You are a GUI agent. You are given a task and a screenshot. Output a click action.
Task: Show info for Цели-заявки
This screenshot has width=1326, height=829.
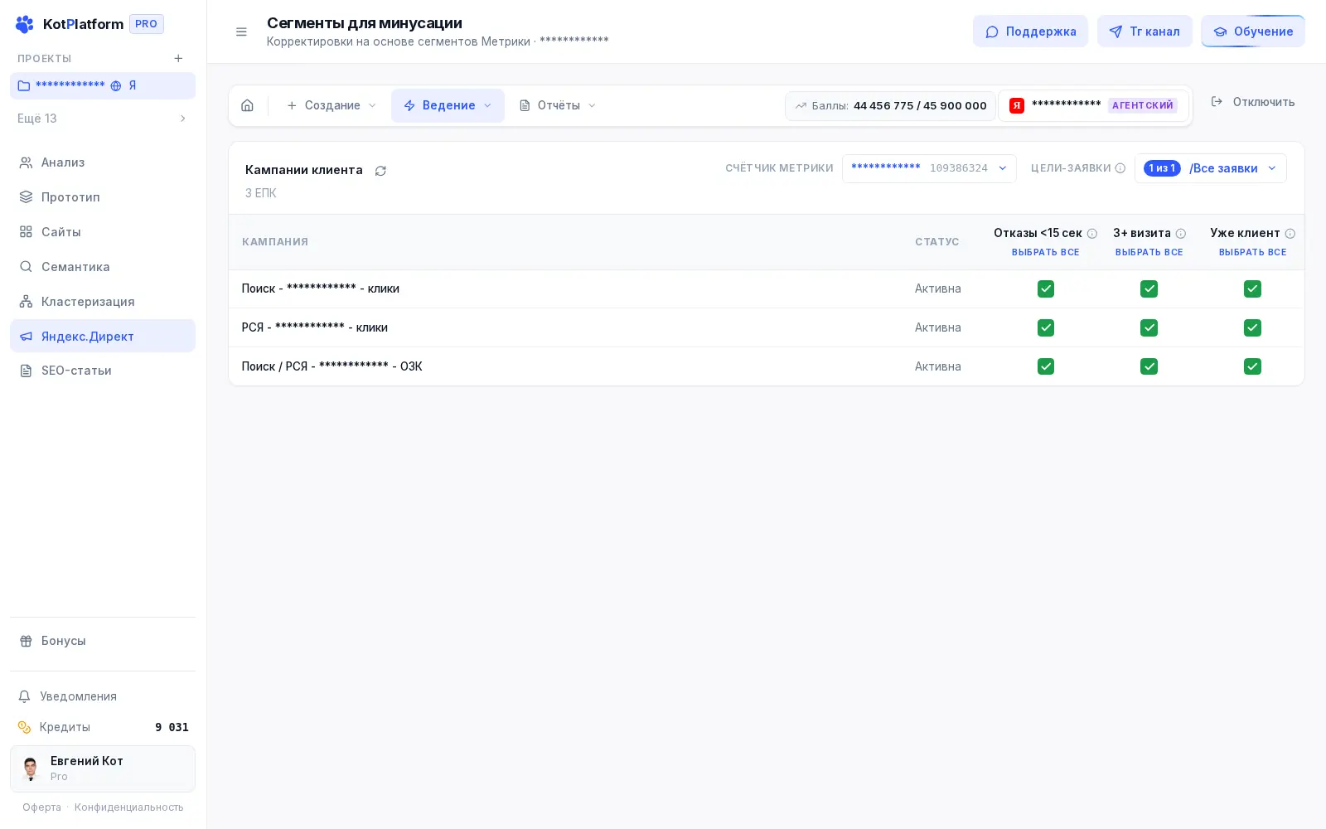click(x=1120, y=168)
